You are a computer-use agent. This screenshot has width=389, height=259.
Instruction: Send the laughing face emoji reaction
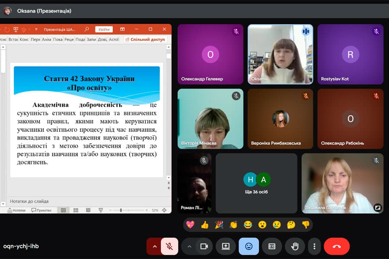[248, 224]
